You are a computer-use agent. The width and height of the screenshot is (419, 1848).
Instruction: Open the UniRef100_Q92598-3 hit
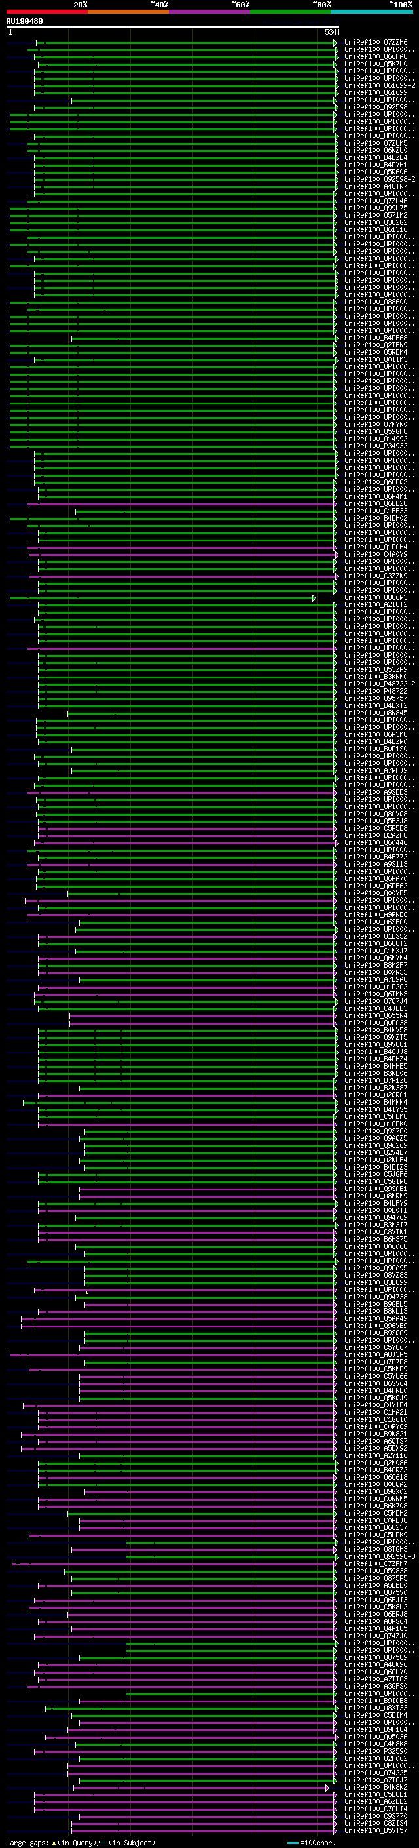pos(380,1557)
